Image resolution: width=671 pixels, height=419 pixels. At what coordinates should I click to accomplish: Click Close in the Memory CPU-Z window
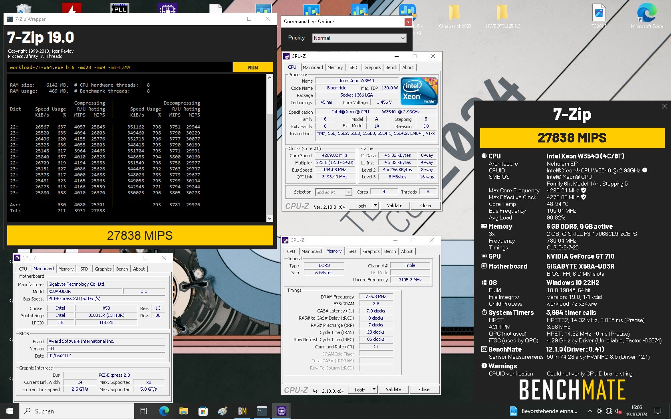424,389
